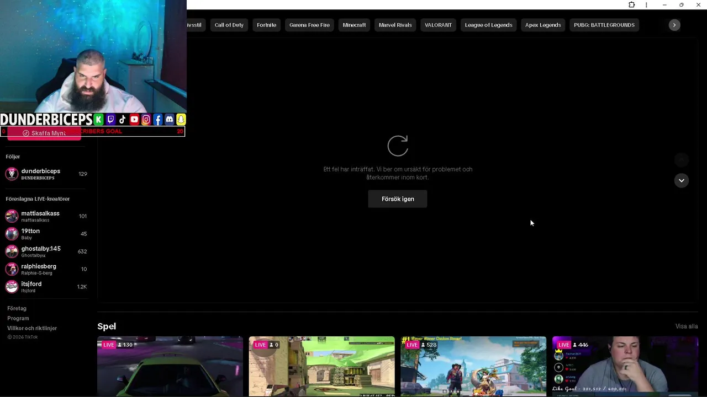Click the Facebook logo in stream overlay

(x=157, y=120)
